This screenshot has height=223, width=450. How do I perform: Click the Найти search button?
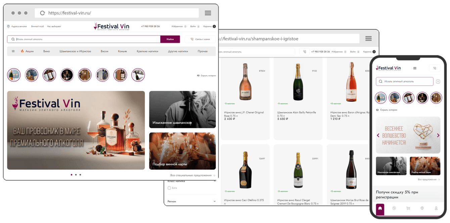coord(170,39)
